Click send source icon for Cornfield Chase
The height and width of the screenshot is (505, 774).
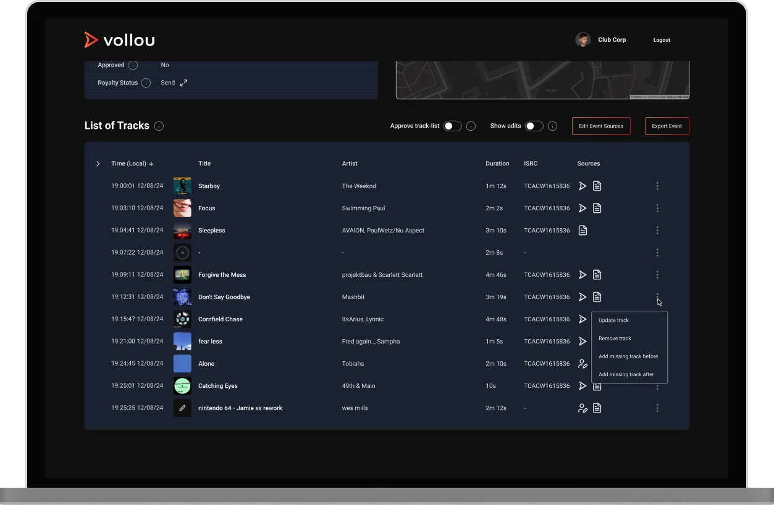582,319
